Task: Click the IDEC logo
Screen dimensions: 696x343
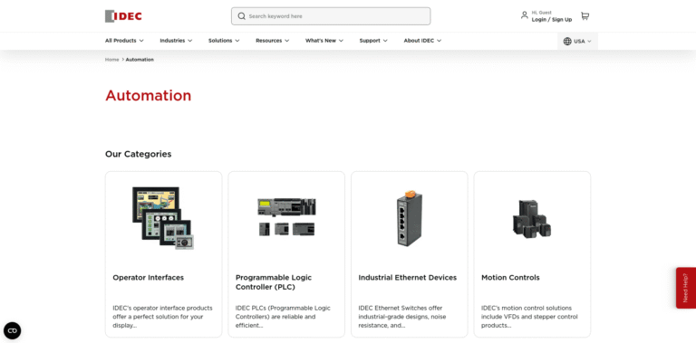Action: click(123, 16)
